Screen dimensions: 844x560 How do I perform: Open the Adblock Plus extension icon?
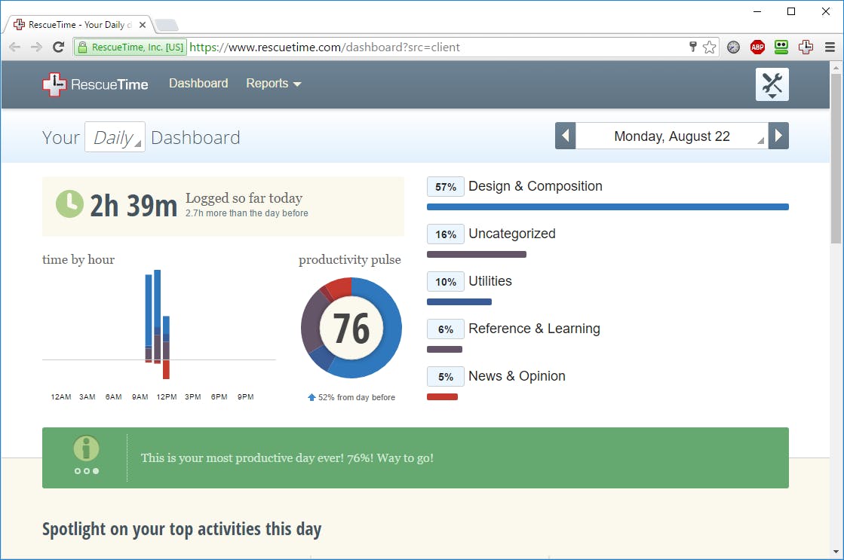pyautogui.click(x=757, y=47)
